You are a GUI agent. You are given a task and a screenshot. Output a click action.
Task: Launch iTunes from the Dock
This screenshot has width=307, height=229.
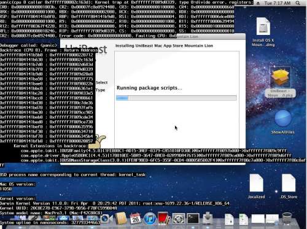point(150,219)
